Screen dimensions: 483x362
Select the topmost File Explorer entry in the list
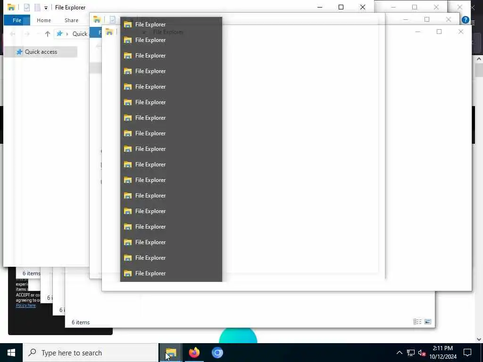(171, 25)
